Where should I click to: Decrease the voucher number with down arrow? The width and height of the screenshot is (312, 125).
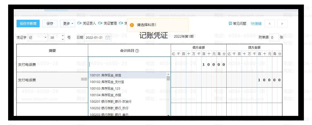click(63, 39)
